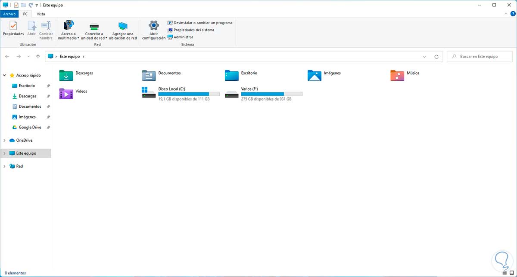Select the Disco Local (C:) drive

click(181, 94)
